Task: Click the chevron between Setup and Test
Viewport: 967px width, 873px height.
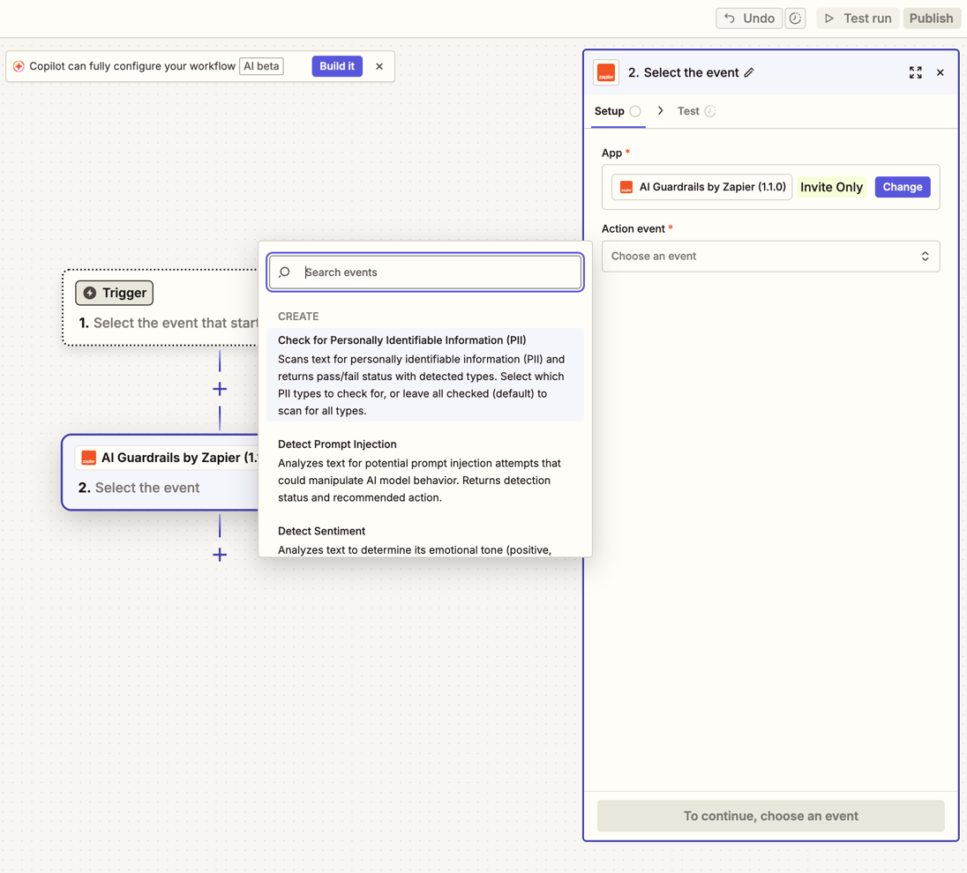Action: tap(661, 110)
